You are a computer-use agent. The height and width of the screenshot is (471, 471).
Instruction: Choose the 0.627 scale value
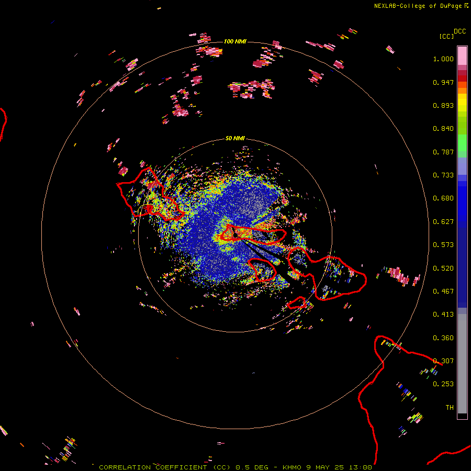click(443, 222)
